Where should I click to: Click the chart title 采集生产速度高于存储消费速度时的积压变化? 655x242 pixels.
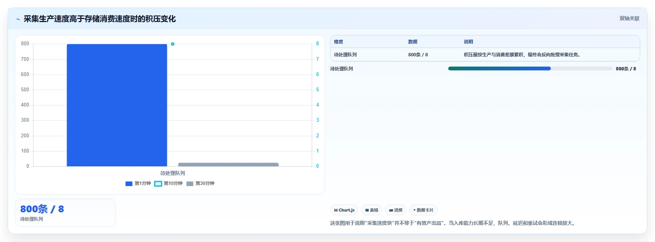pos(100,19)
